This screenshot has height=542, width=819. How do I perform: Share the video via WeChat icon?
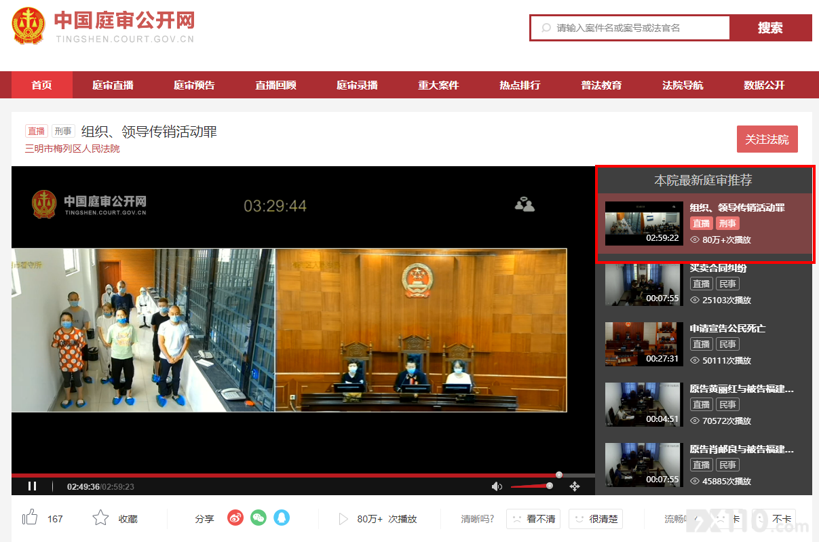click(x=259, y=518)
